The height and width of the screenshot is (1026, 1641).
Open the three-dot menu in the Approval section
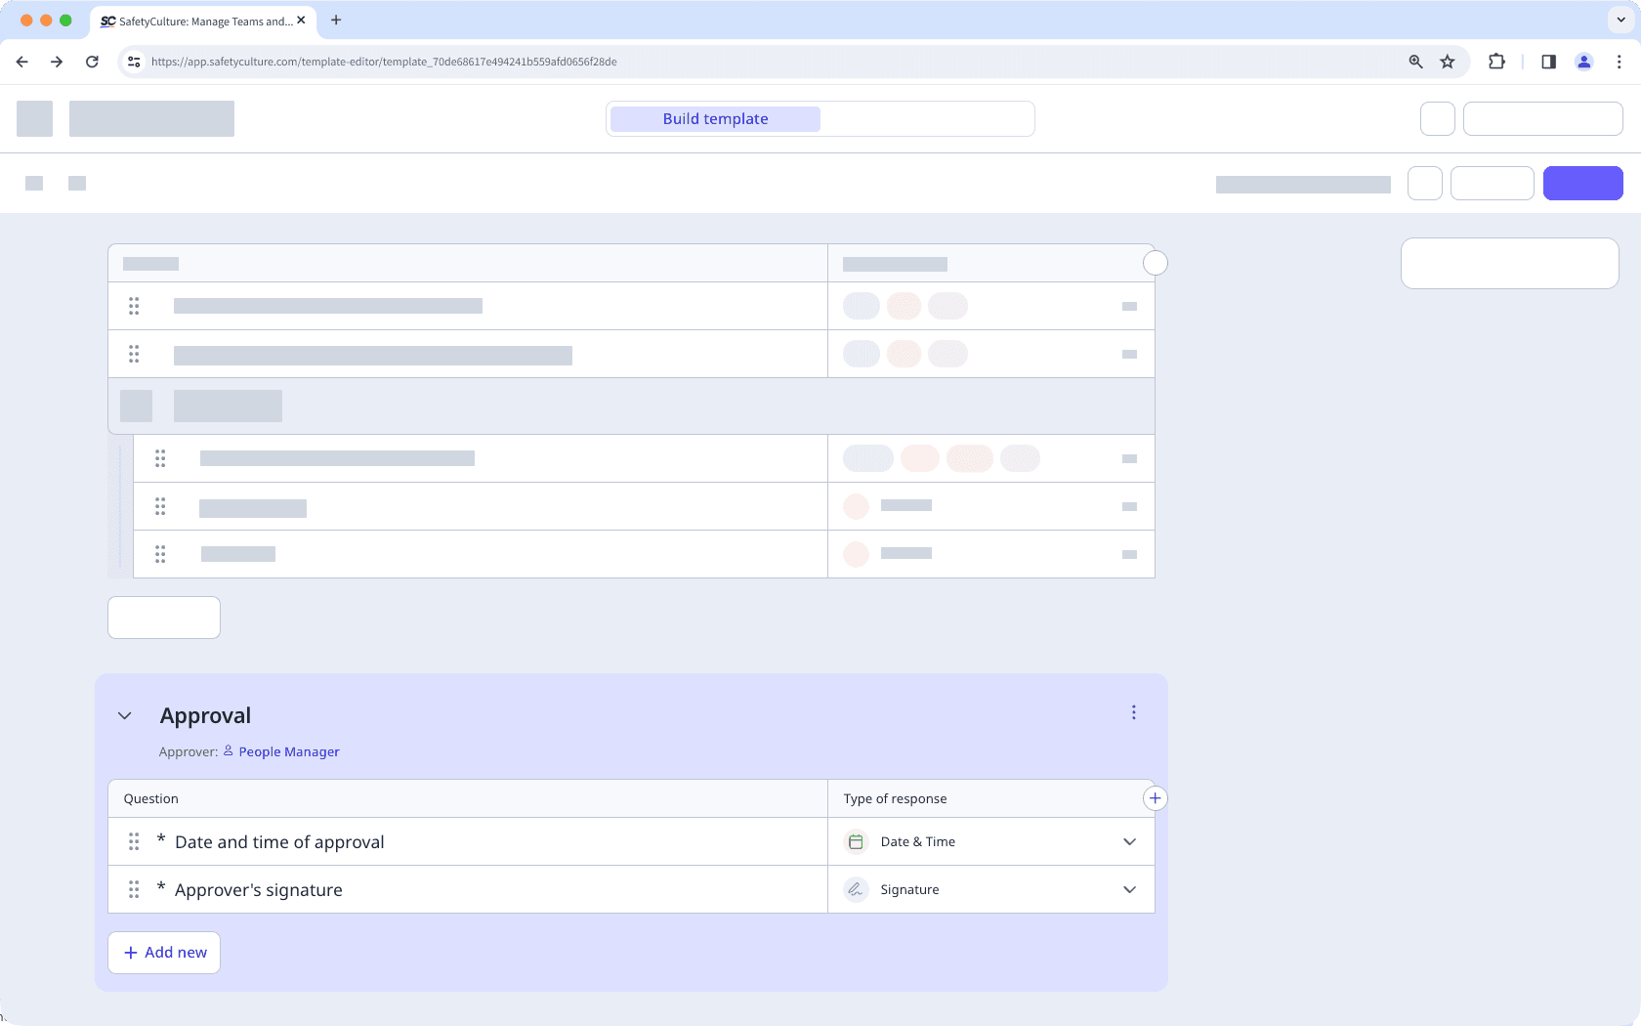pos(1133,712)
